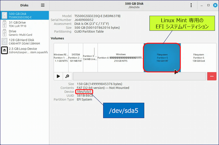Image resolution: width=219 pixels, height=145 pixels.
Task: Click the model value TS500GSSD220Q-E
Action: click(97, 16)
